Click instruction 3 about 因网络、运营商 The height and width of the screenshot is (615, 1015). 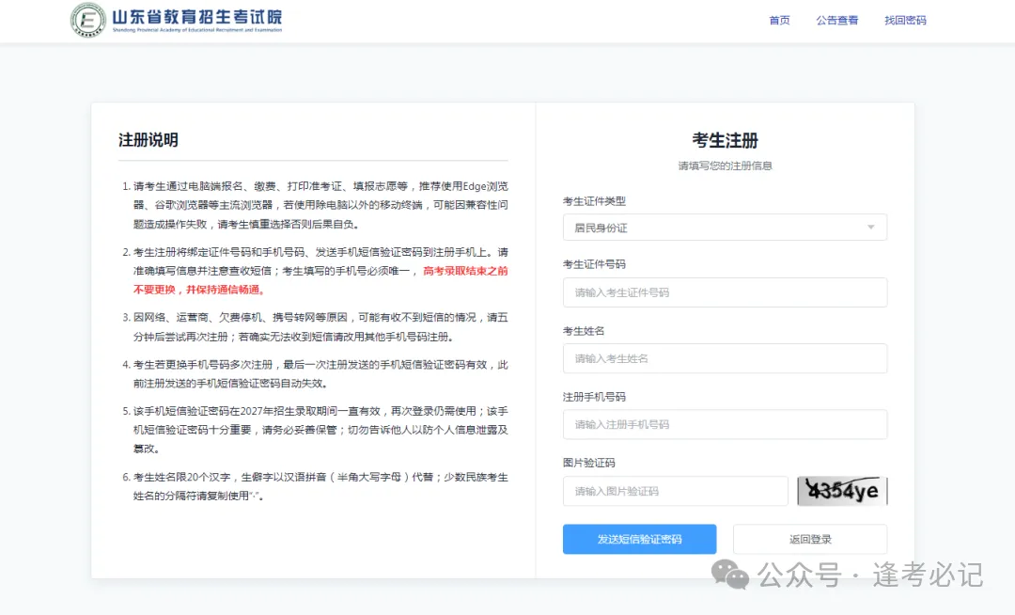tap(315, 327)
